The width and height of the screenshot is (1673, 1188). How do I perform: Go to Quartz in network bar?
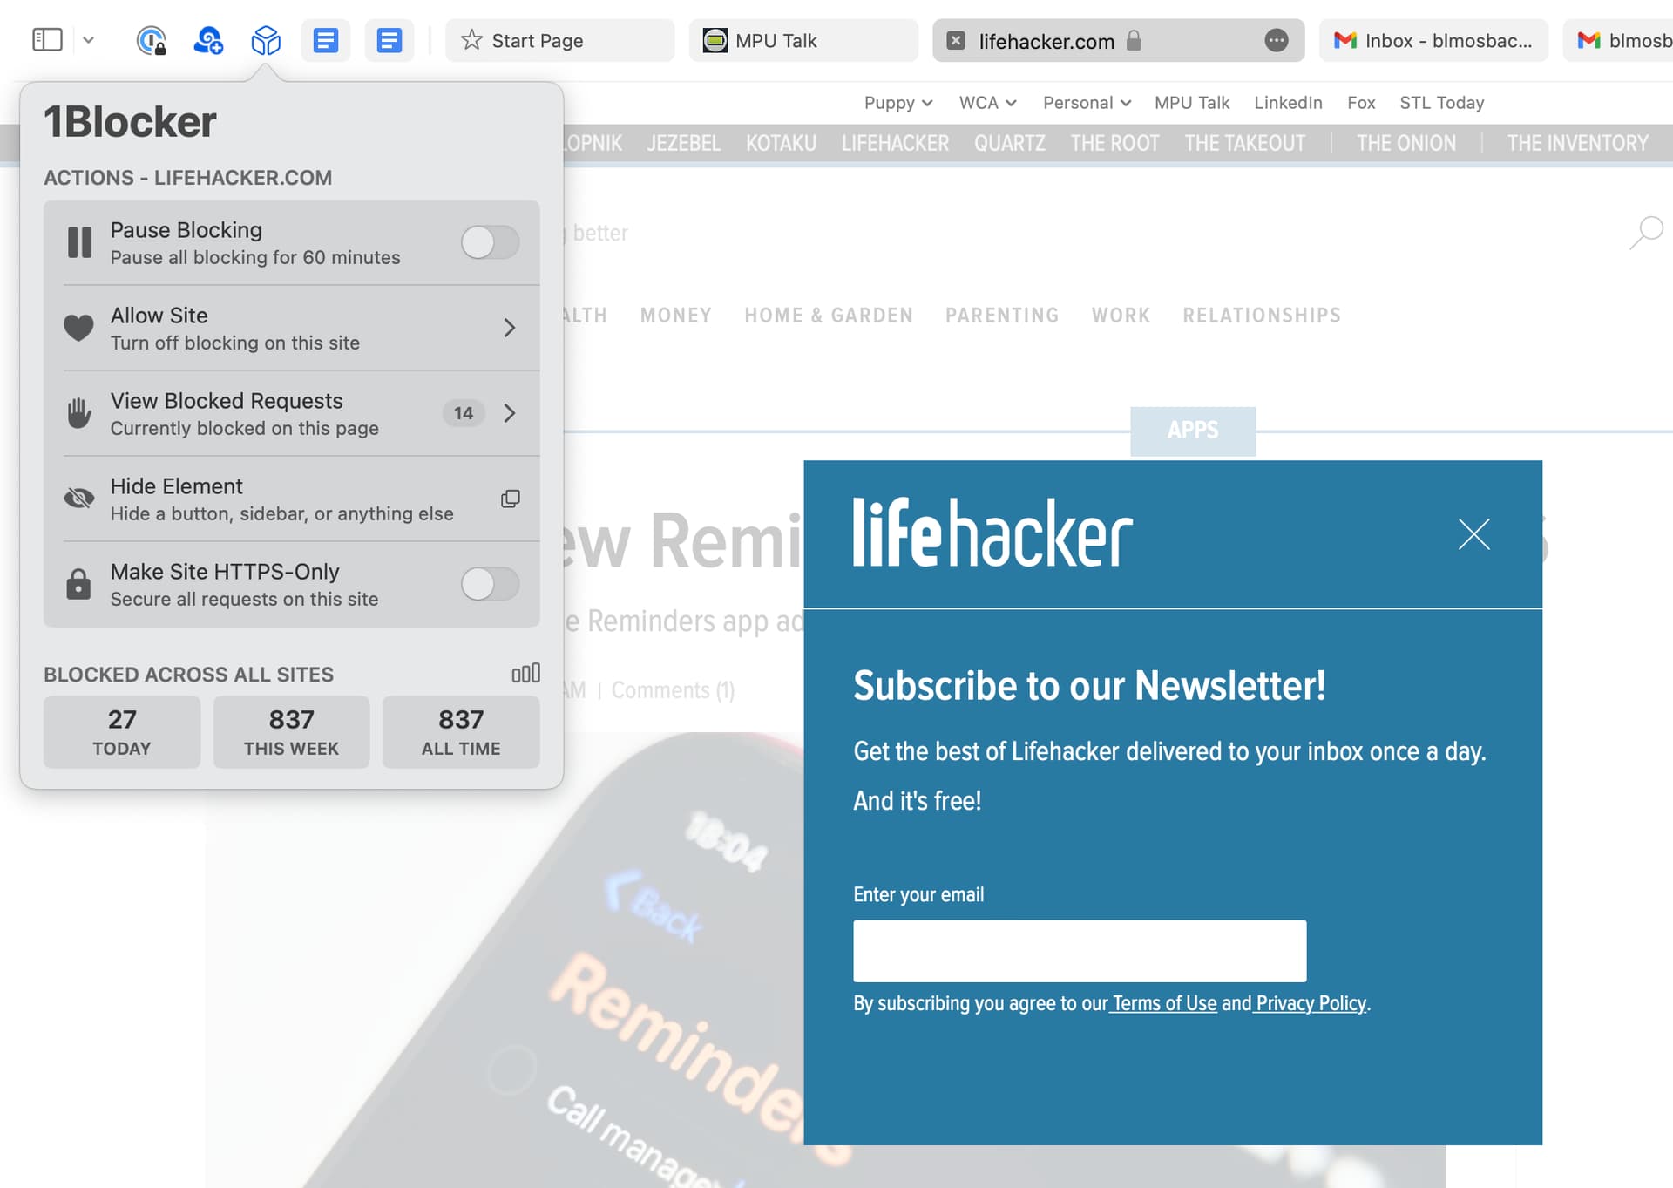point(1010,143)
